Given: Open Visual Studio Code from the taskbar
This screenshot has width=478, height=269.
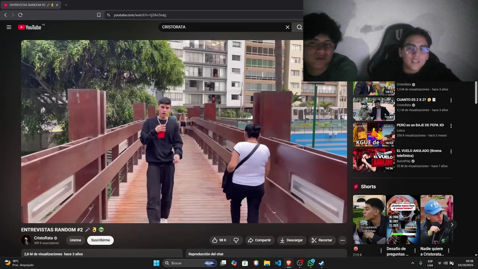Looking at the screenshot, I should [x=278, y=263].
